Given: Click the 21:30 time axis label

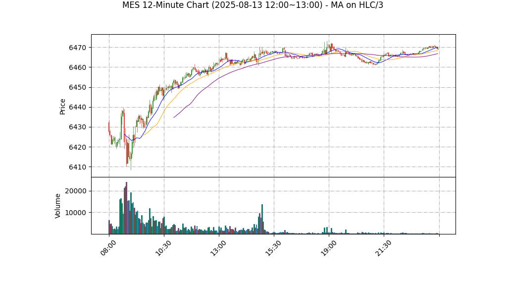Looking at the screenshot, I should click(x=383, y=248).
